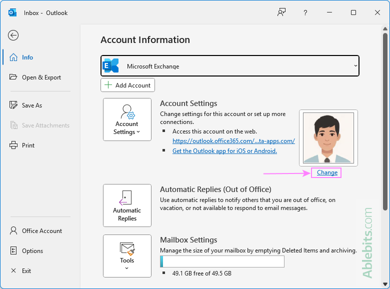Click the Info home icon
Screen dimensions: 390x289
click(13, 57)
